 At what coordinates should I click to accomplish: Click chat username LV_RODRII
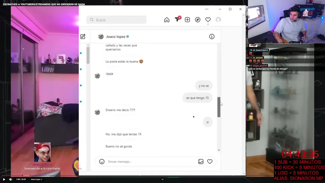(x=258, y=58)
